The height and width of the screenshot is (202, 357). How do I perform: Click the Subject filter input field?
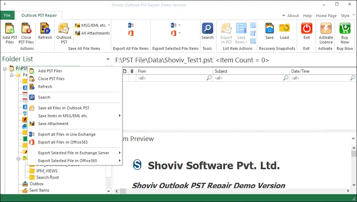tap(251, 78)
